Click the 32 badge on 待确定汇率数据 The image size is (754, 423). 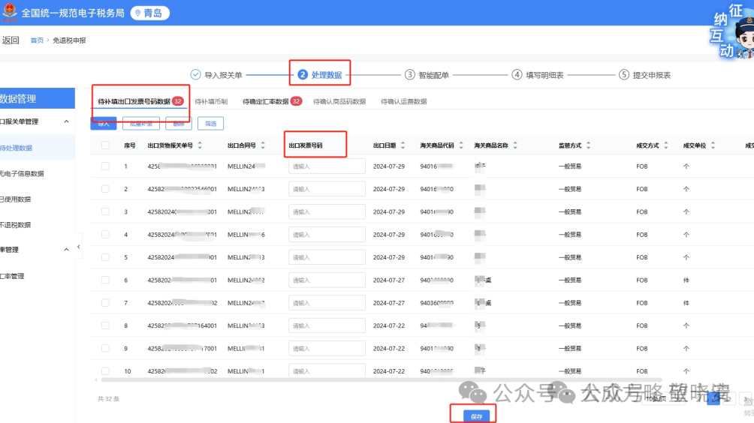pyautogui.click(x=296, y=100)
